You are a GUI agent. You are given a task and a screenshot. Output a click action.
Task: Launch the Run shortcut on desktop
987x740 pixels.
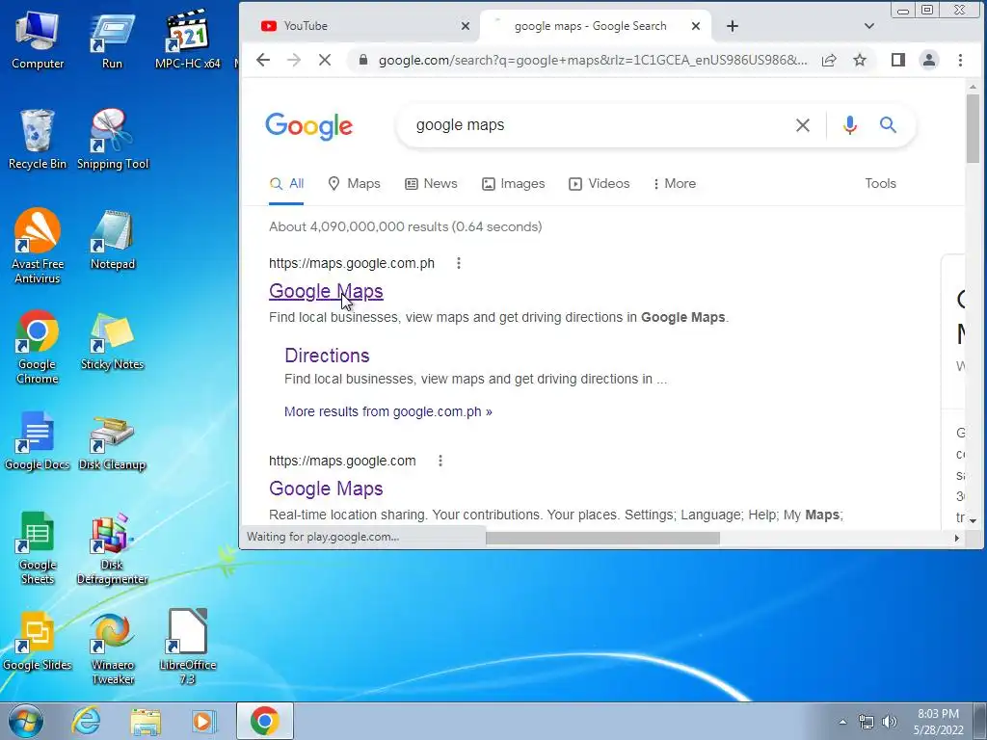pos(112,40)
